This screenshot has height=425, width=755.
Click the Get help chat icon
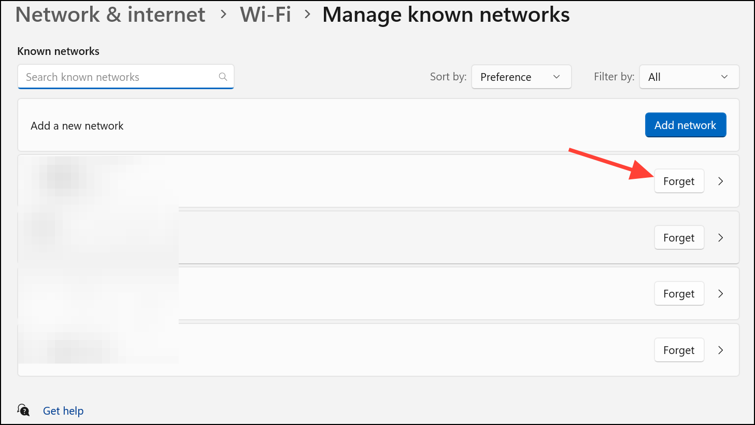23,410
